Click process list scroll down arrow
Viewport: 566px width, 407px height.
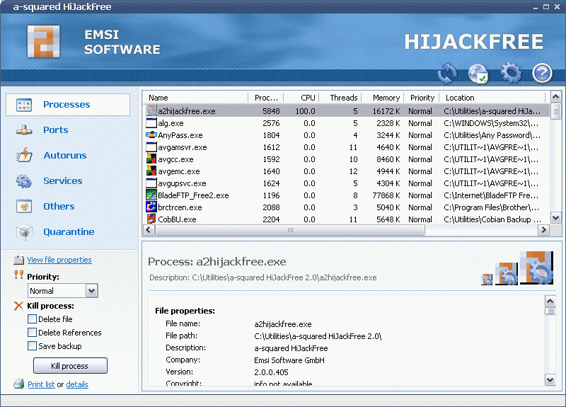tap(555, 218)
